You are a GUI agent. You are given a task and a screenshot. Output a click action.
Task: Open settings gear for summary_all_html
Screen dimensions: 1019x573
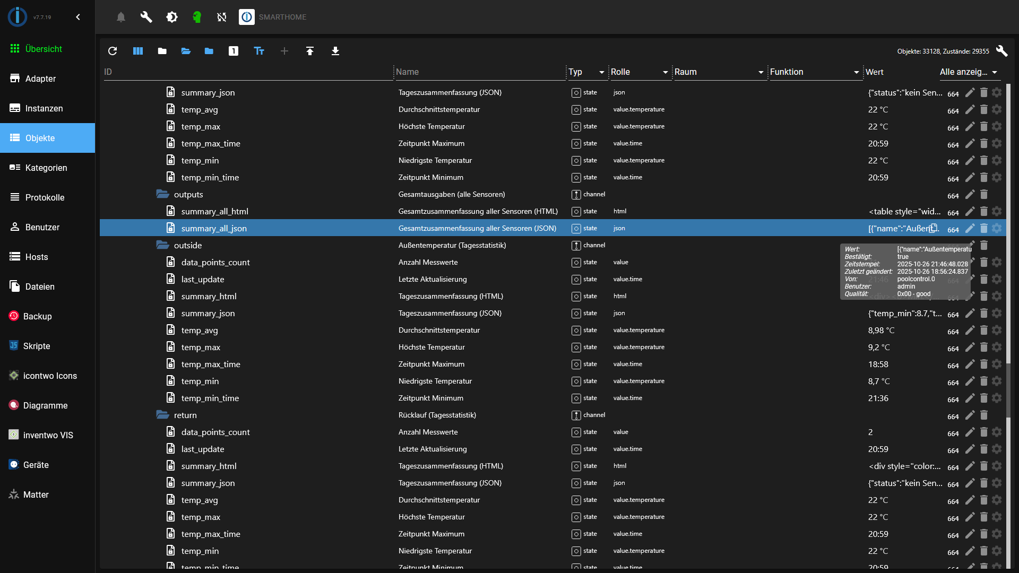pyautogui.click(x=997, y=211)
